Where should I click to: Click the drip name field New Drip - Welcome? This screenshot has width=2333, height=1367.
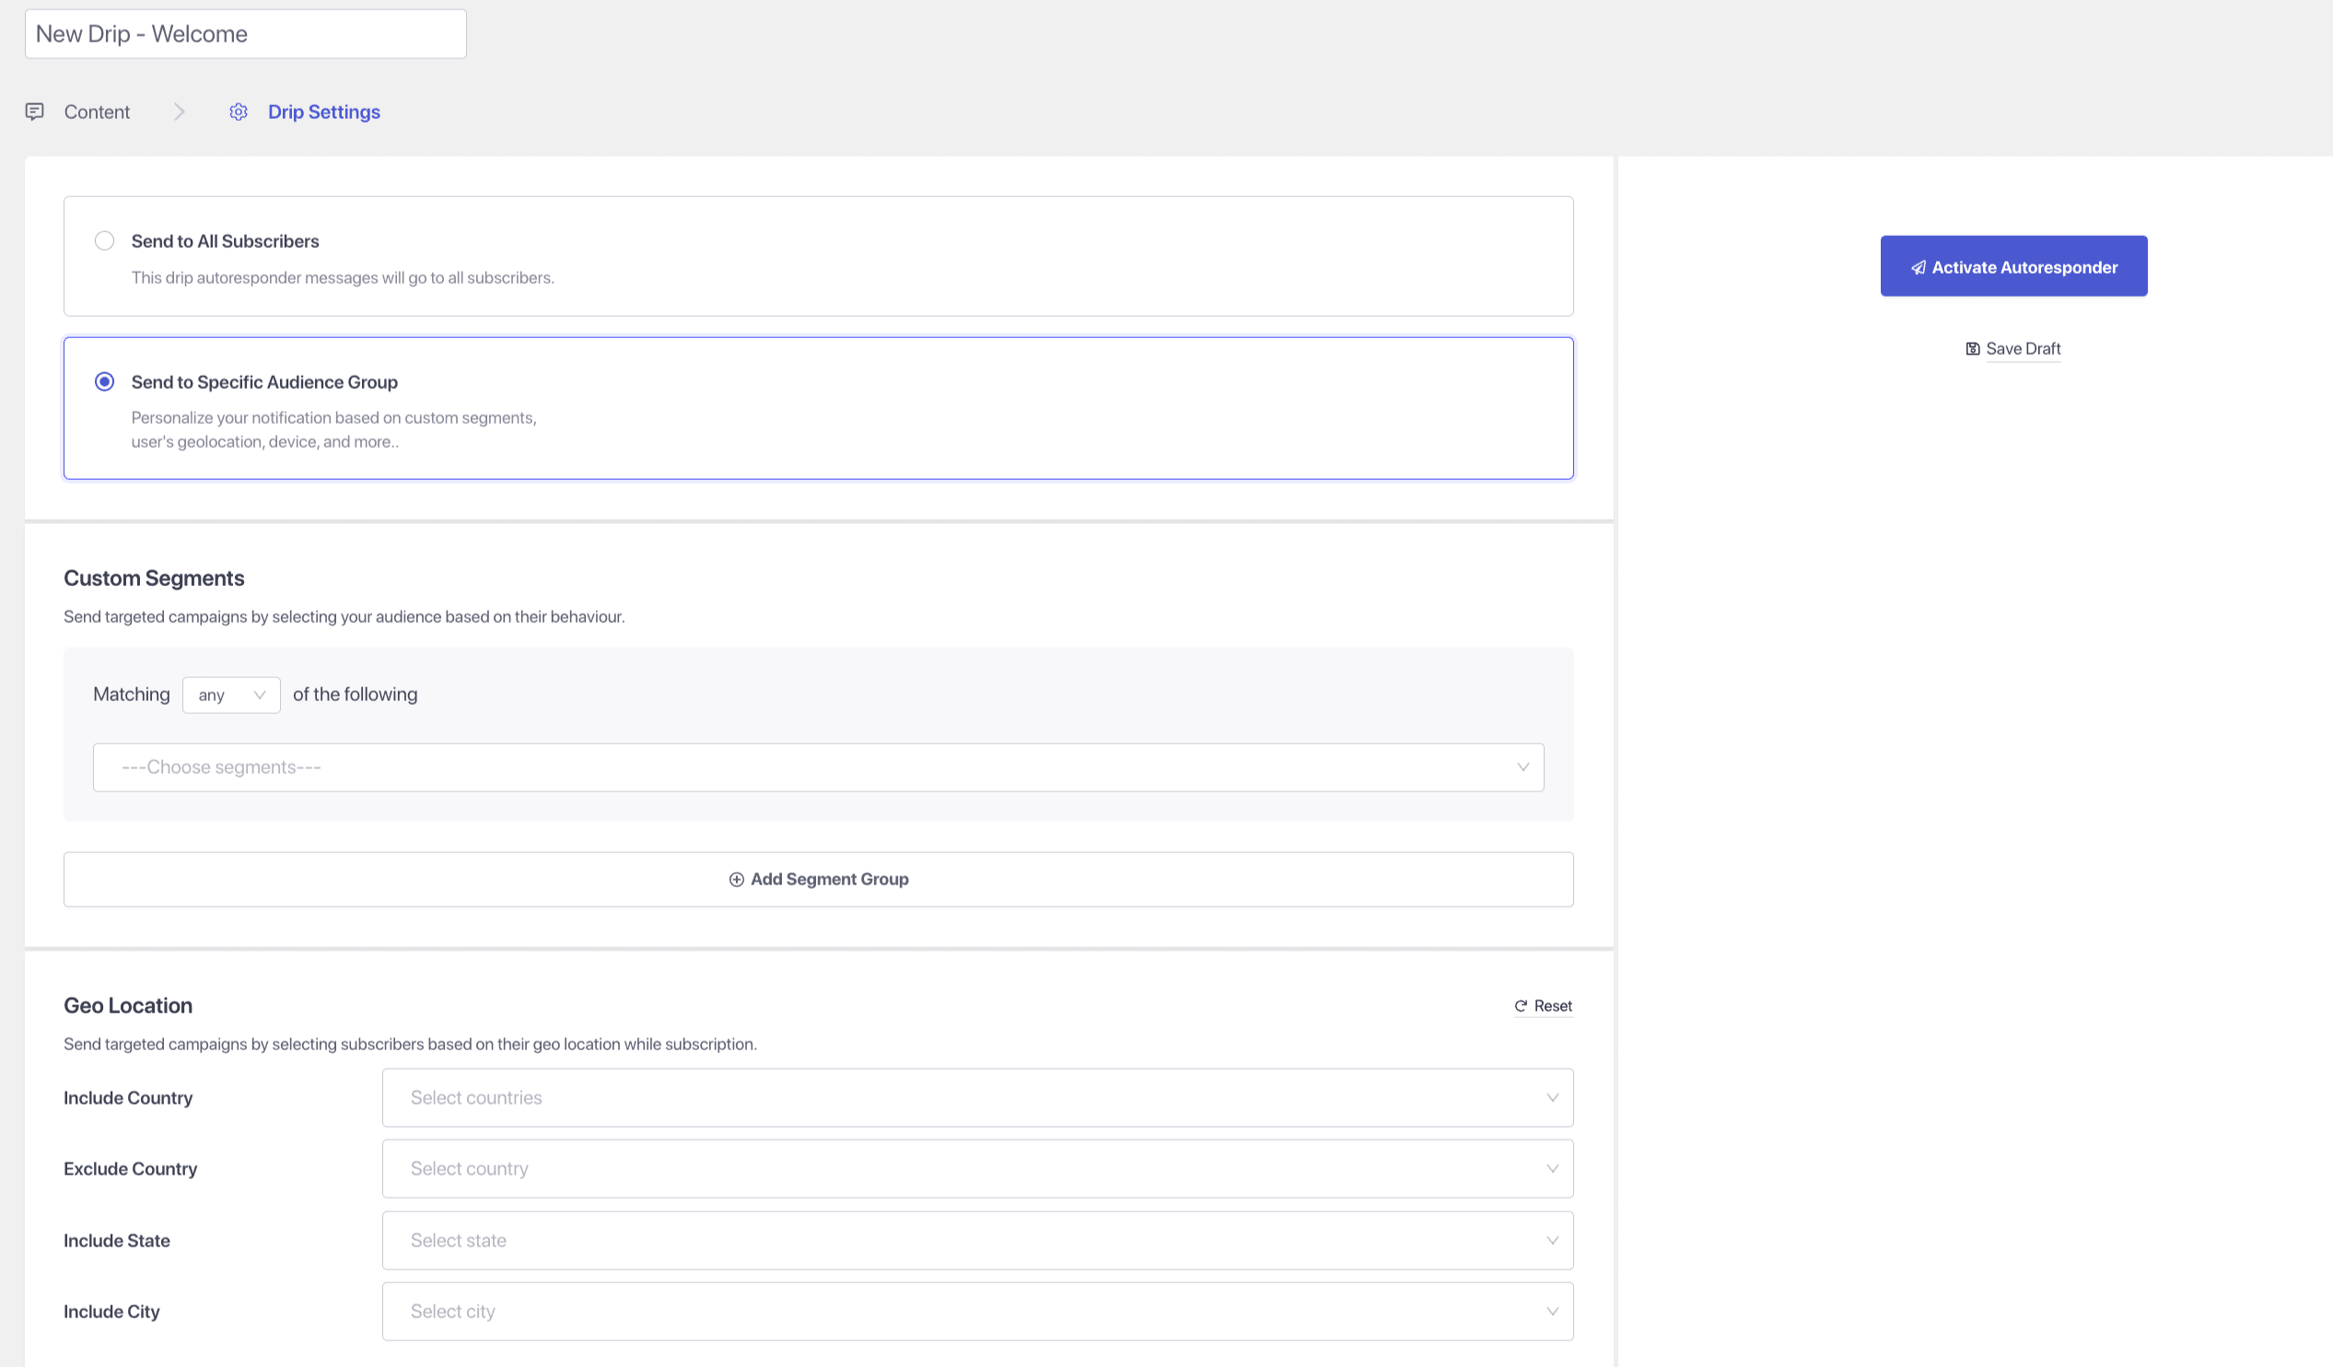pyautogui.click(x=245, y=34)
